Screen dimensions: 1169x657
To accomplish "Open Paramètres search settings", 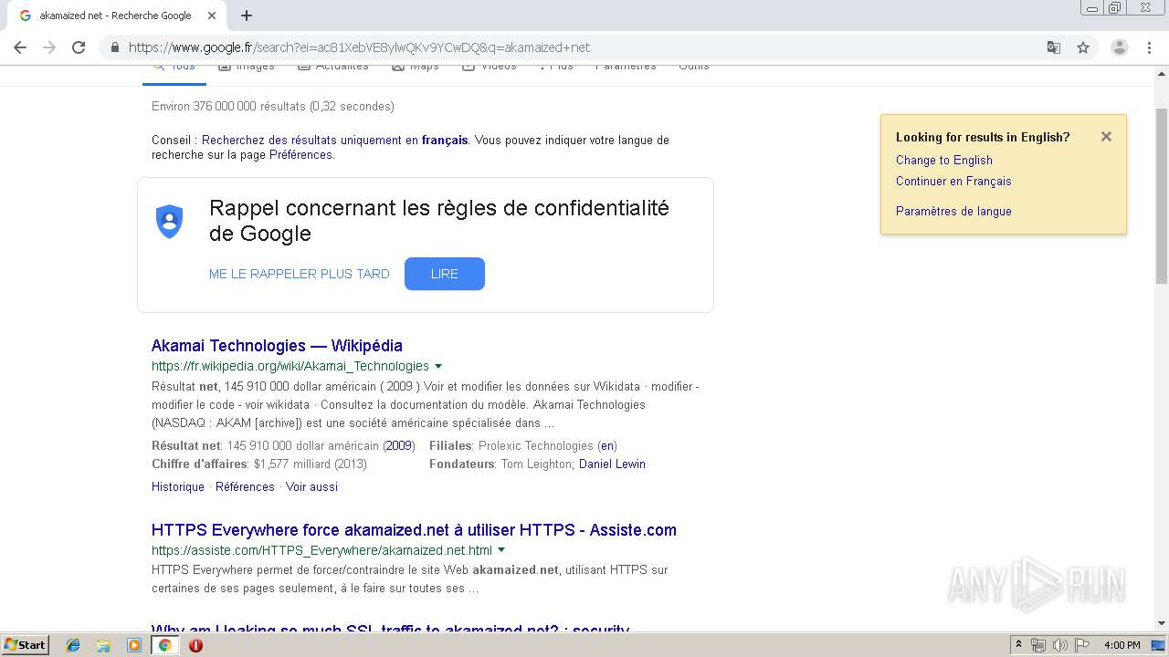I will [x=626, y=67].
